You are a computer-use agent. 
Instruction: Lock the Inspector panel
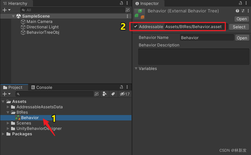240,3
